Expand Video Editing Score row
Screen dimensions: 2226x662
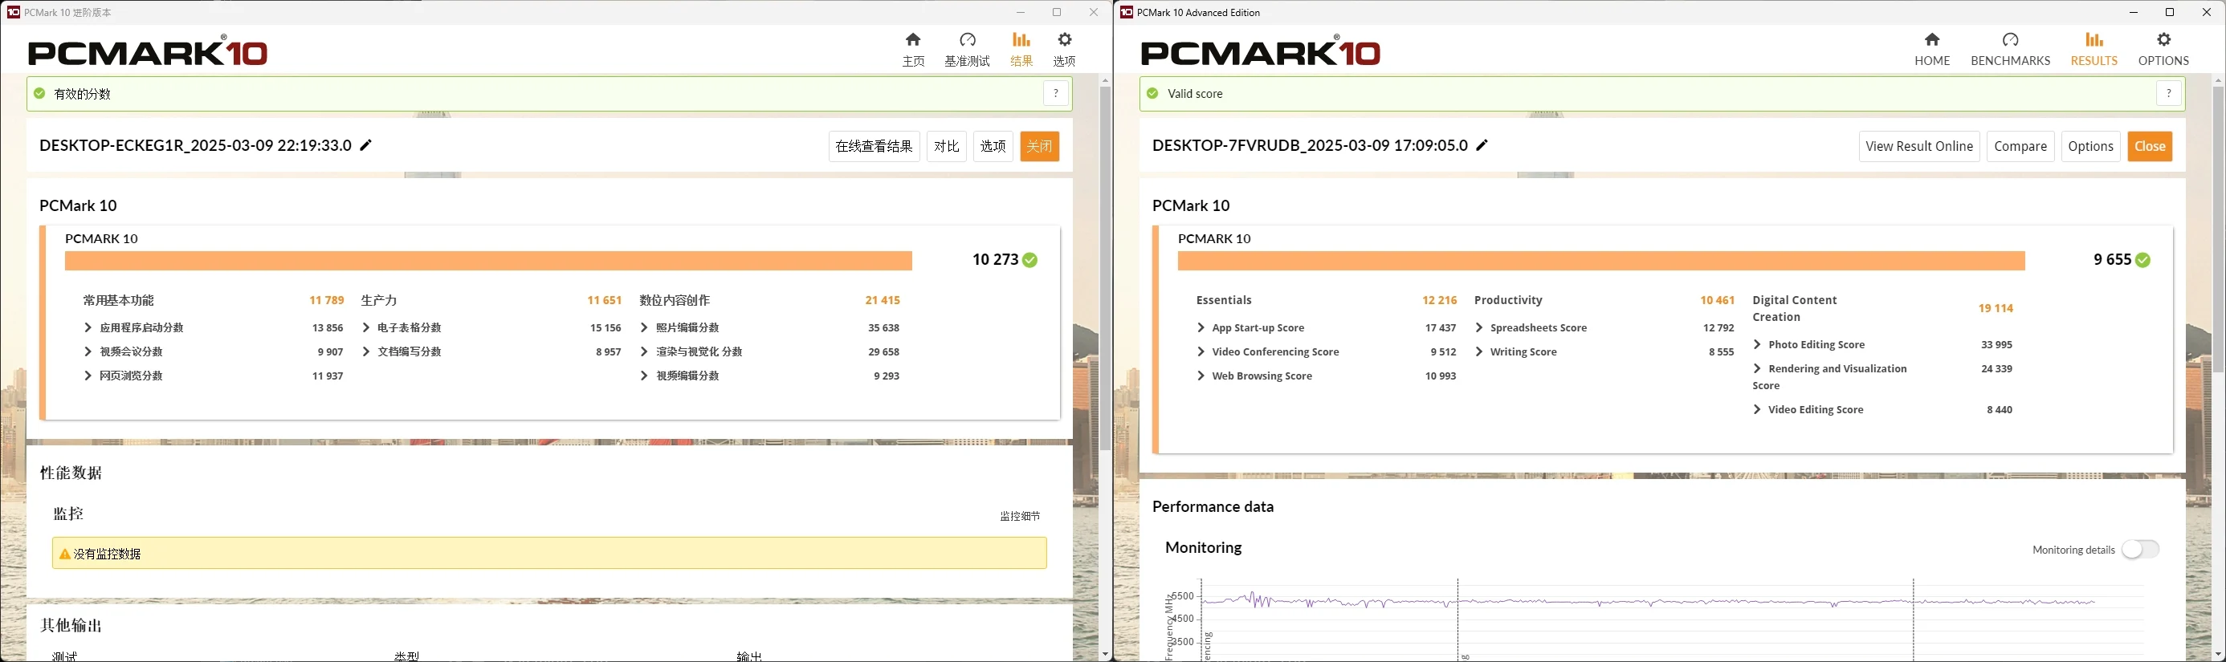1758,410
